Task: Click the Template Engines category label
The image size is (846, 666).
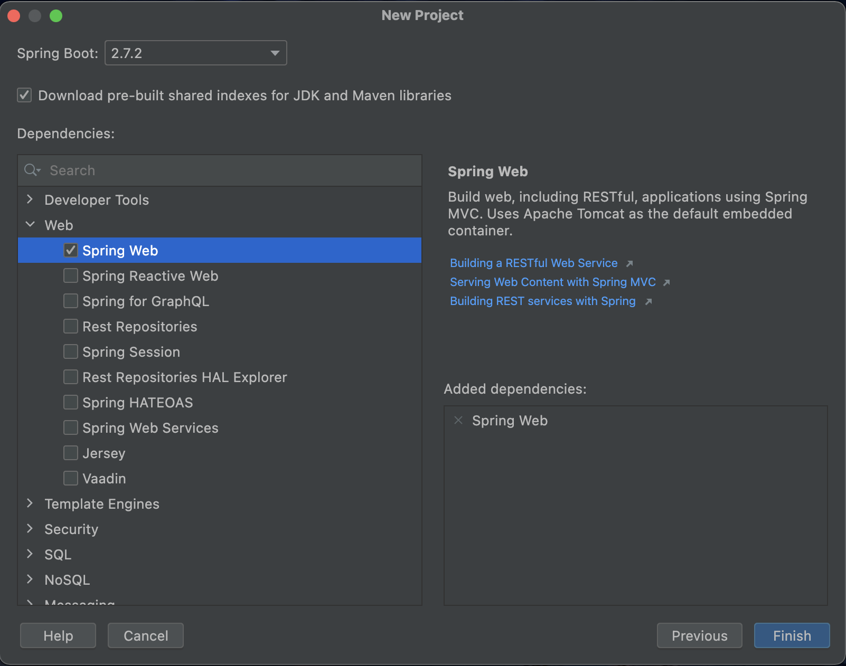Action: tap(102, 503)
